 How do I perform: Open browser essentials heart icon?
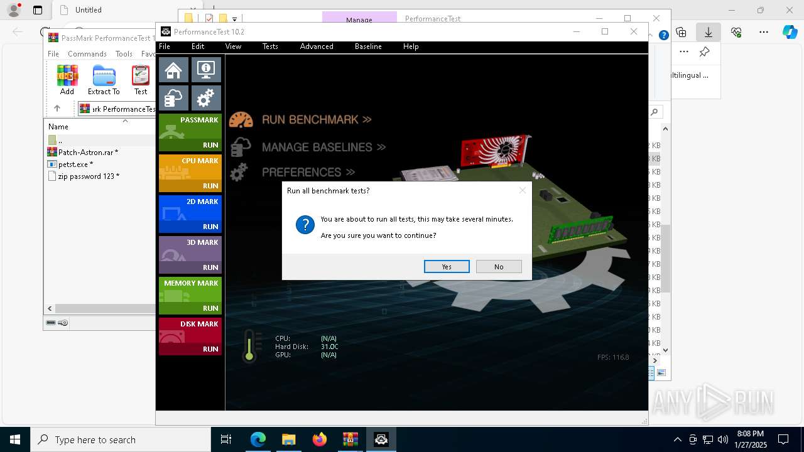pos(736,32)
